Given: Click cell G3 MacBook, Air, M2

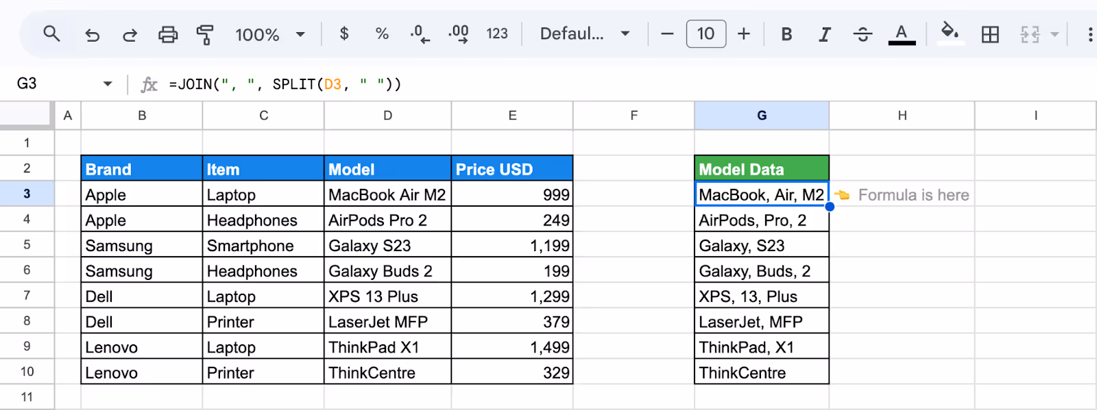Looking at the screenshot, I should point(762,194).
